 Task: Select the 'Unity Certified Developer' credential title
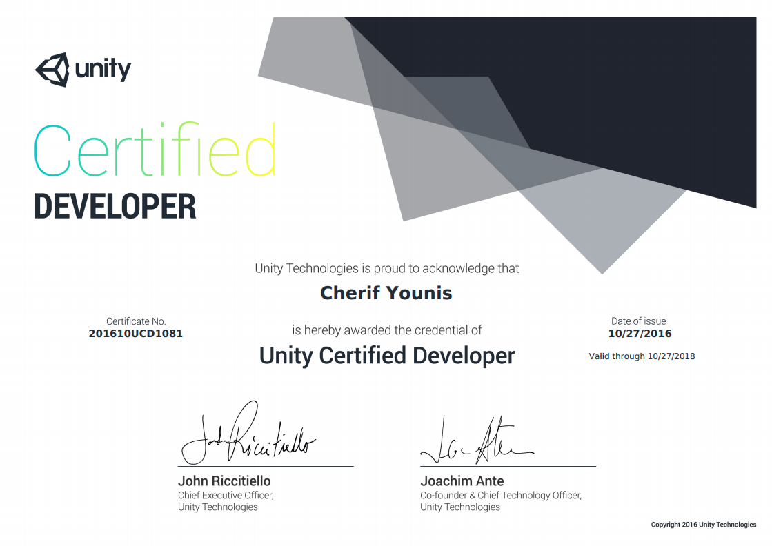[387, 356]
